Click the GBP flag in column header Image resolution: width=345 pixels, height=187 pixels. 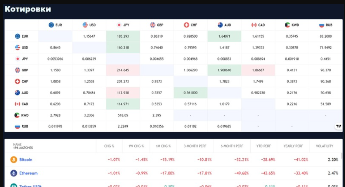coord(153,25)
